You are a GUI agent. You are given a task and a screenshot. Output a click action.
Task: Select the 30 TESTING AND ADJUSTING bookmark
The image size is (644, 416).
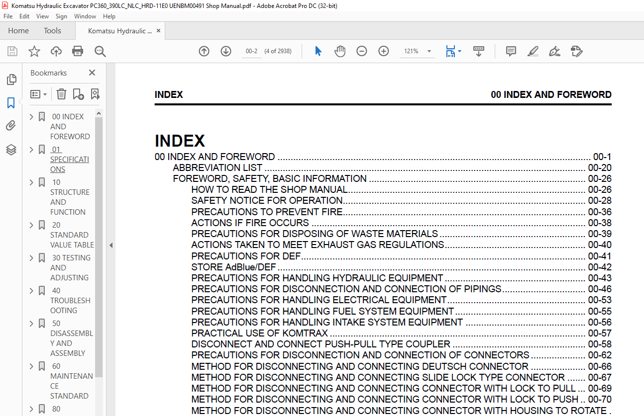click(x=70, y=268)
